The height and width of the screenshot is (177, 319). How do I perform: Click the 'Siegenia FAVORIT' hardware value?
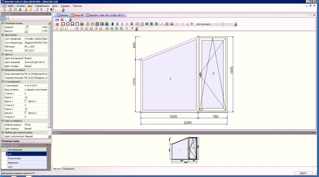36,43
